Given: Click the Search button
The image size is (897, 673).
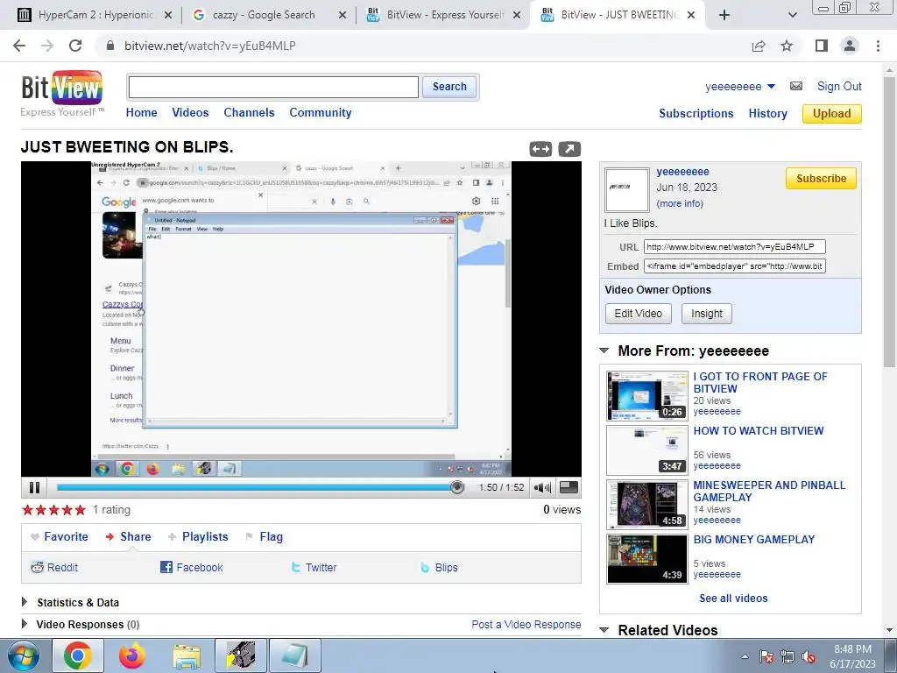Looking at the screenshot, I should pos(449,87).
